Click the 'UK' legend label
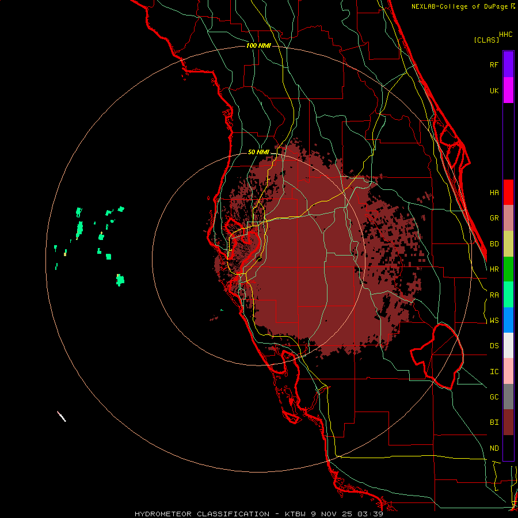 [494, 90]
